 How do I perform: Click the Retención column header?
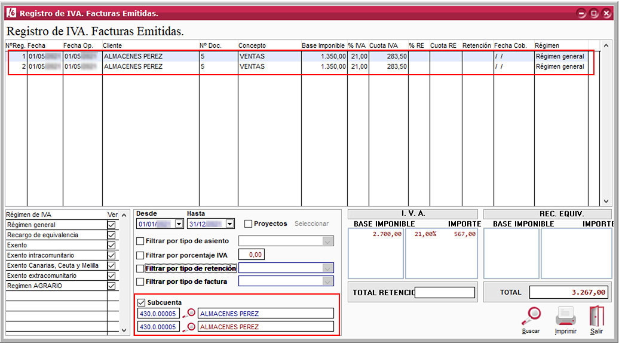476,46
